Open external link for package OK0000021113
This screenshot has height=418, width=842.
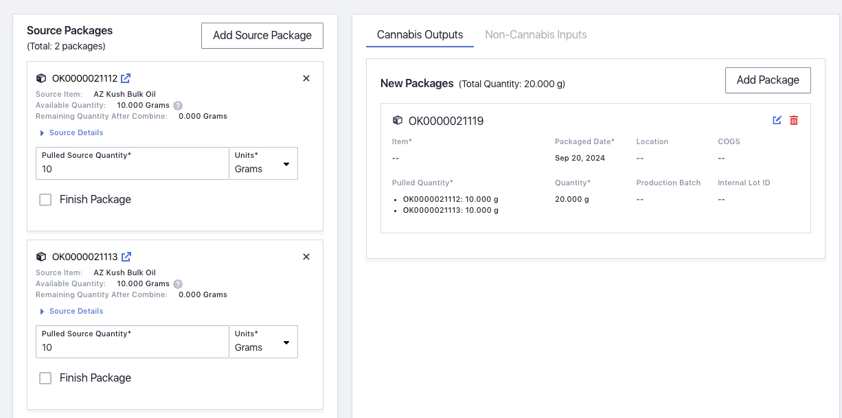tap(126, 257)
